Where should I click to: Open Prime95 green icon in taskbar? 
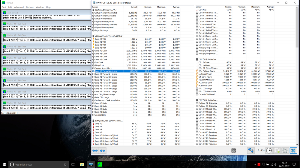[x=99, y=164]
